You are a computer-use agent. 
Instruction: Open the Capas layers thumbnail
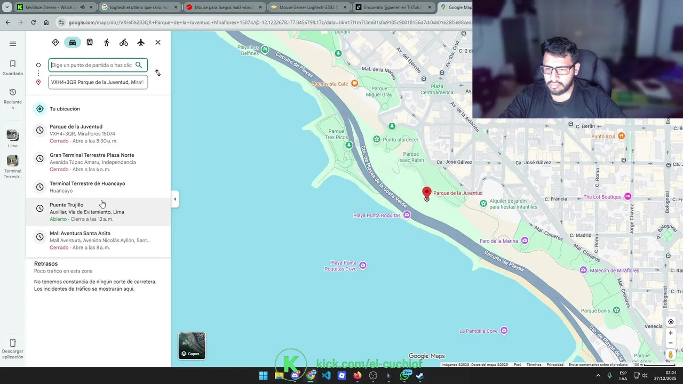[192, 346]
